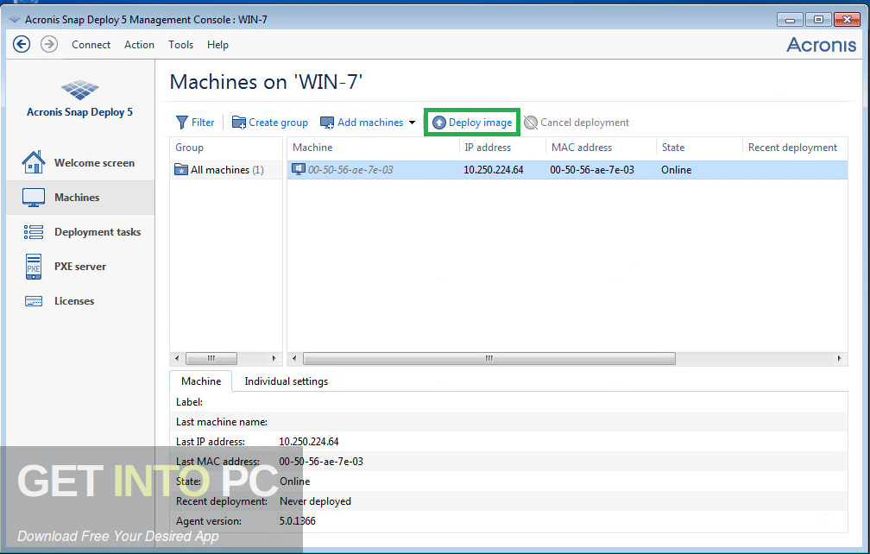Select machine row 00-50-56-ae-7e-03
Screen dimensions: 870x554
pos(350,170)
